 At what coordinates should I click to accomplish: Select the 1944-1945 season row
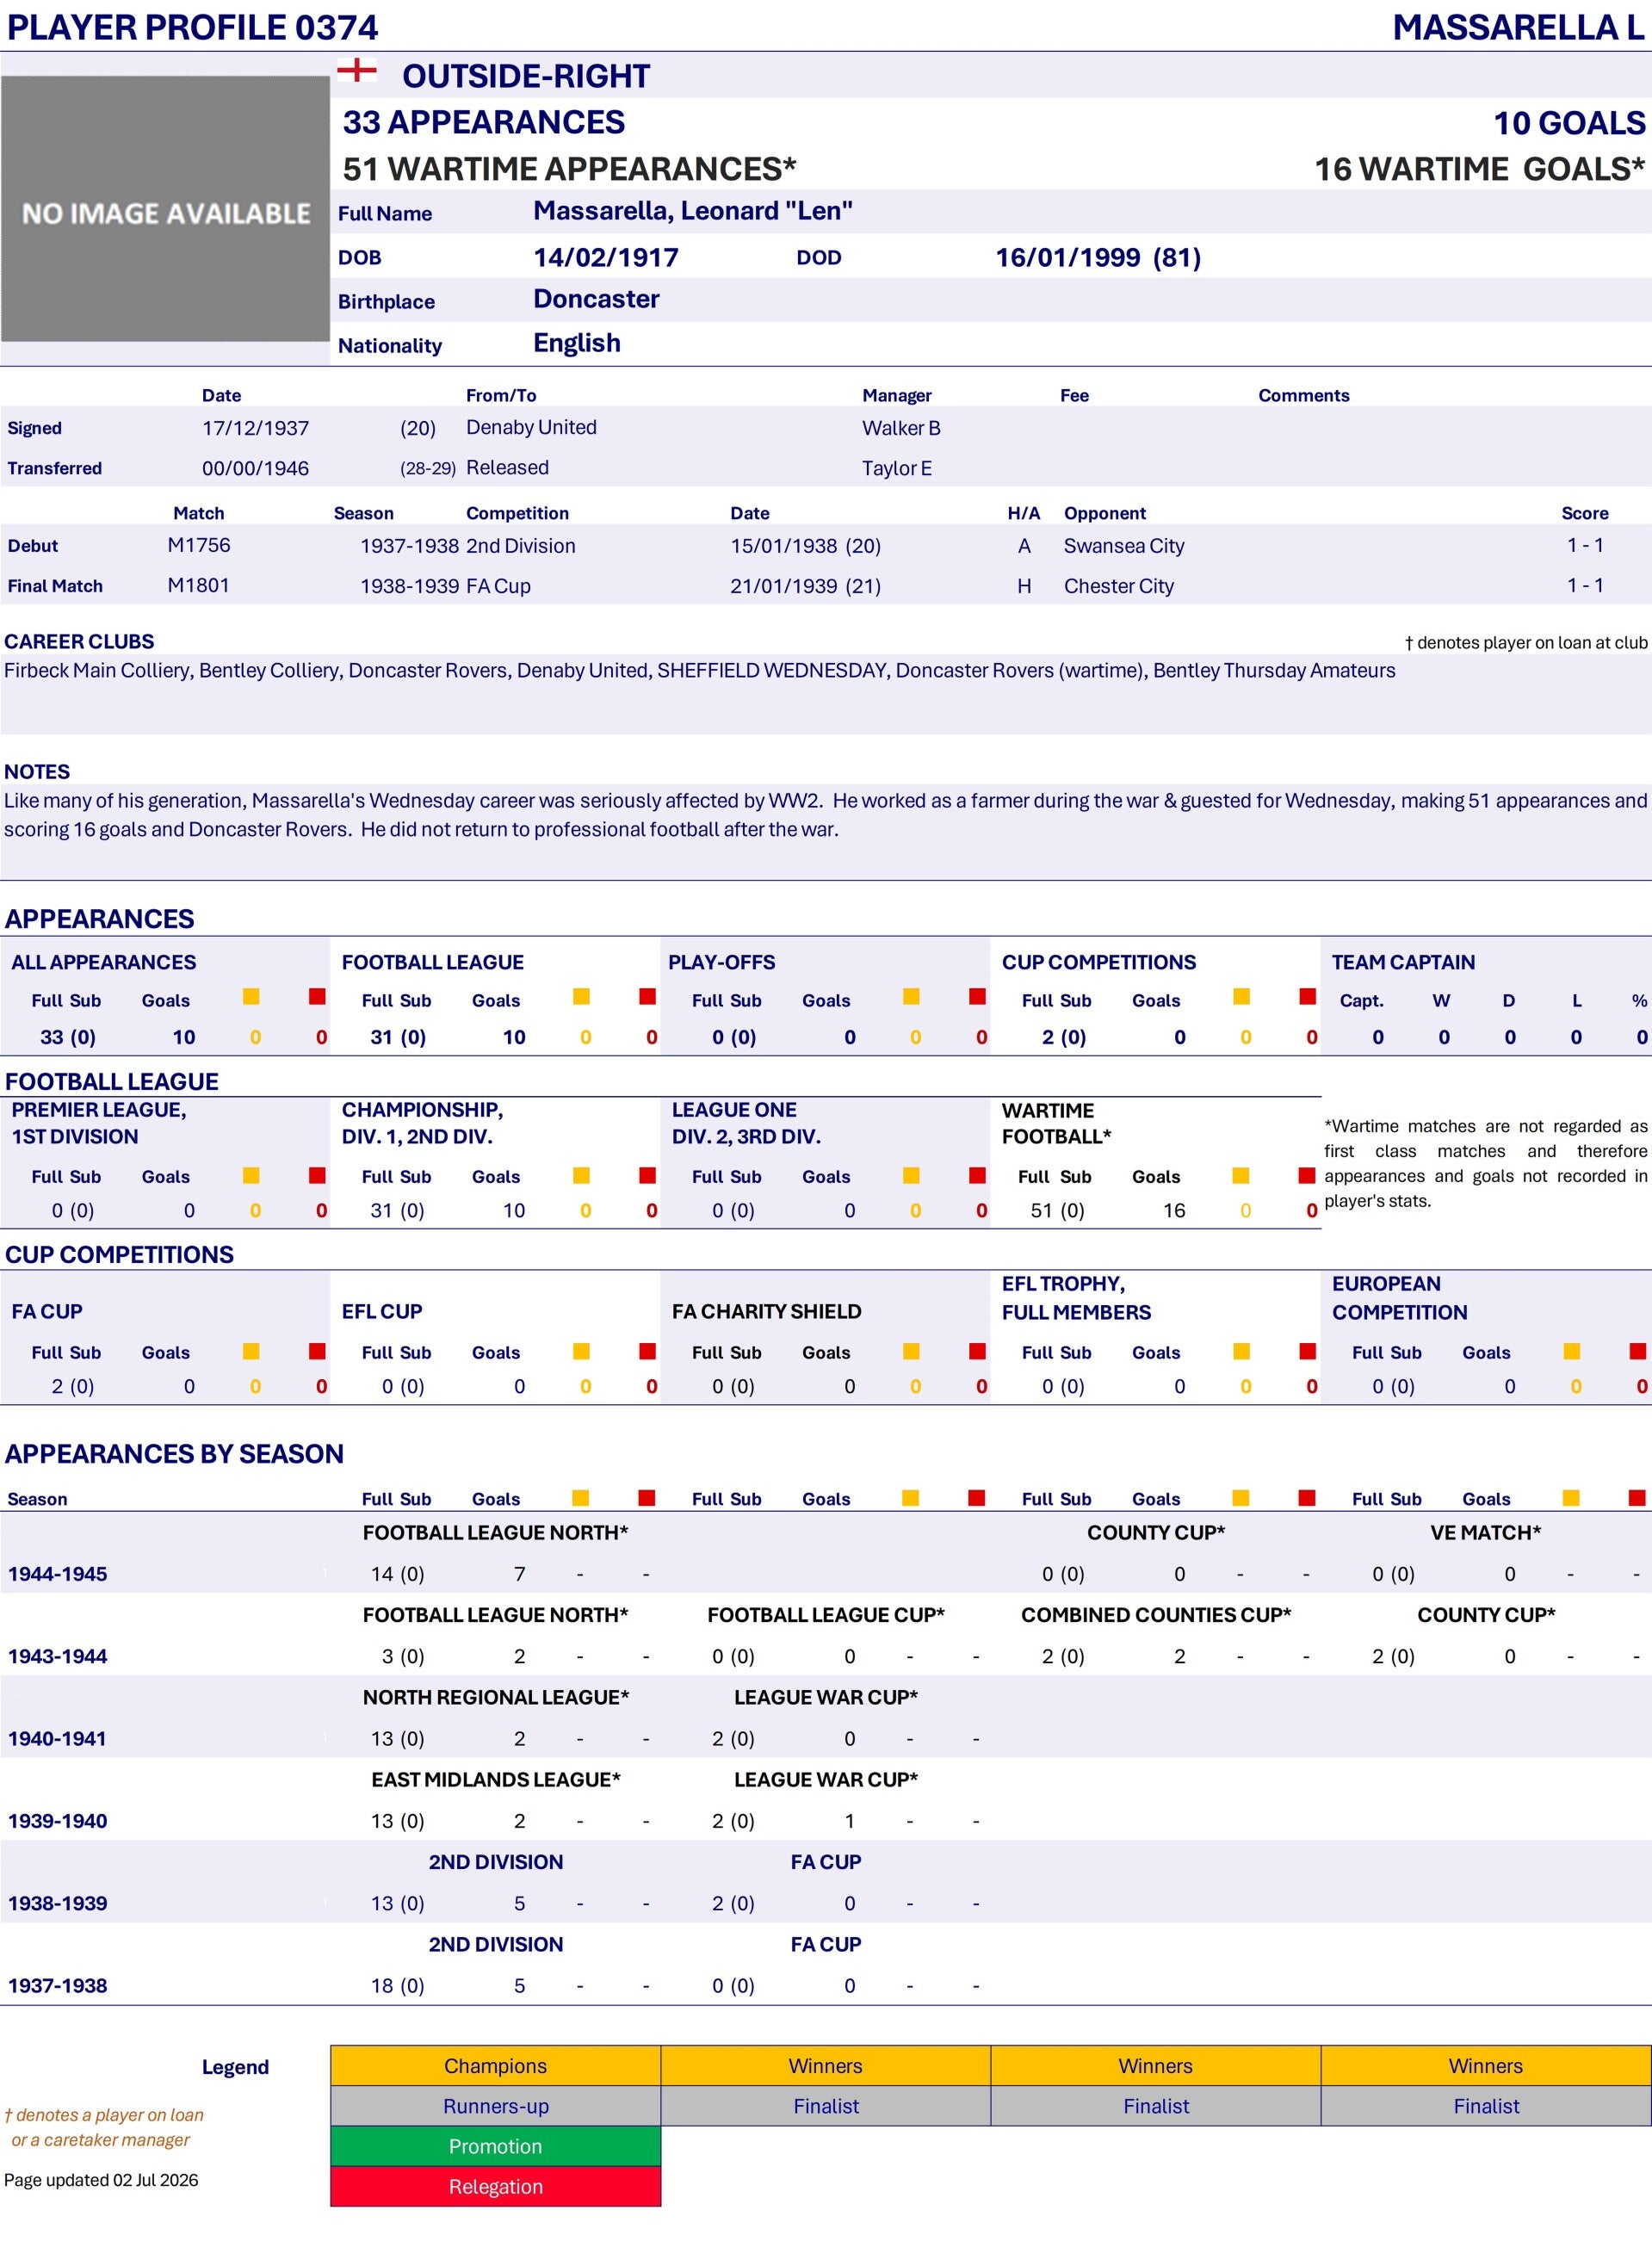click(826, 1573)
